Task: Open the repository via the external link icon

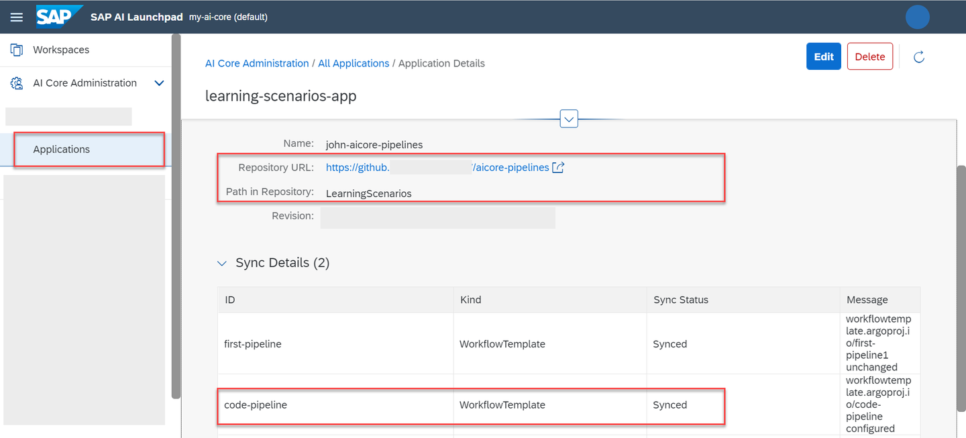Action: (x=558, y=168)
